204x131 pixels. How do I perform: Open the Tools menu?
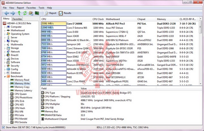click(41, 8)
